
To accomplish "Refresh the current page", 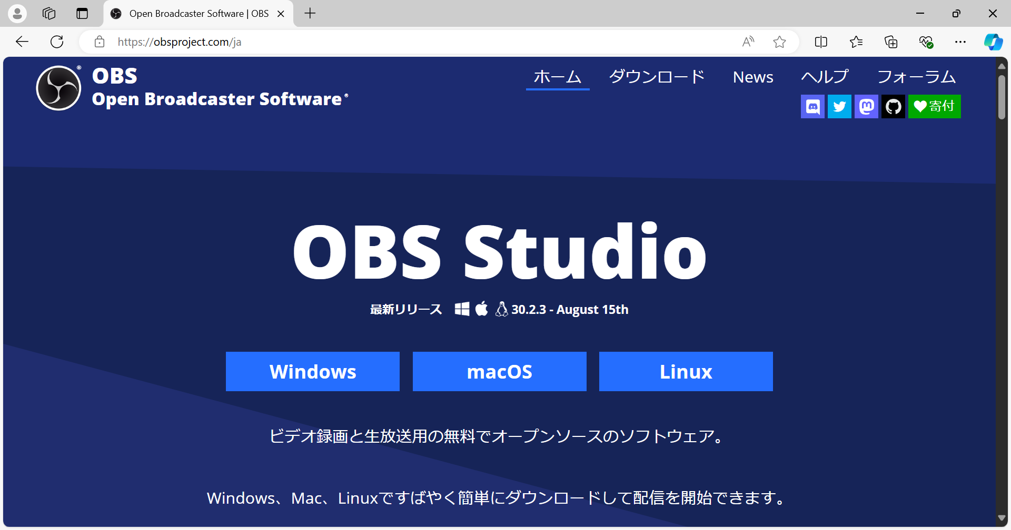I will (57, 42).
